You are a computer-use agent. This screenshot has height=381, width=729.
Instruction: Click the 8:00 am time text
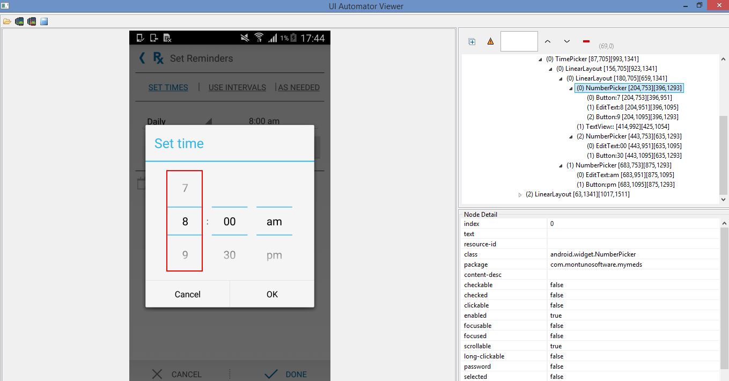(264, 121)
